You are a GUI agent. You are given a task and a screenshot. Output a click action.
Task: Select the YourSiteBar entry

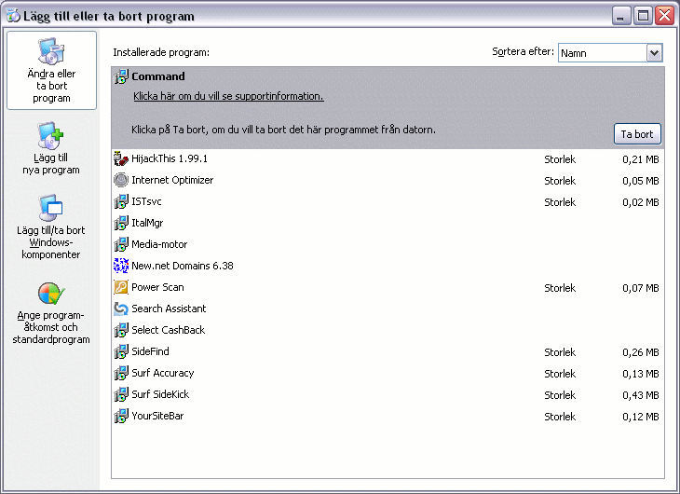pyautogui.click(x=388, y=416)
